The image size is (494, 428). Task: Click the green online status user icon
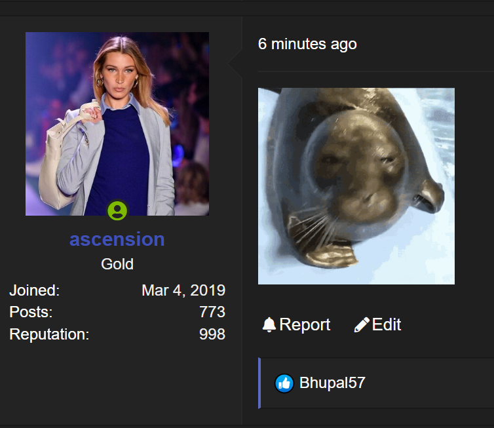point(117,210)
